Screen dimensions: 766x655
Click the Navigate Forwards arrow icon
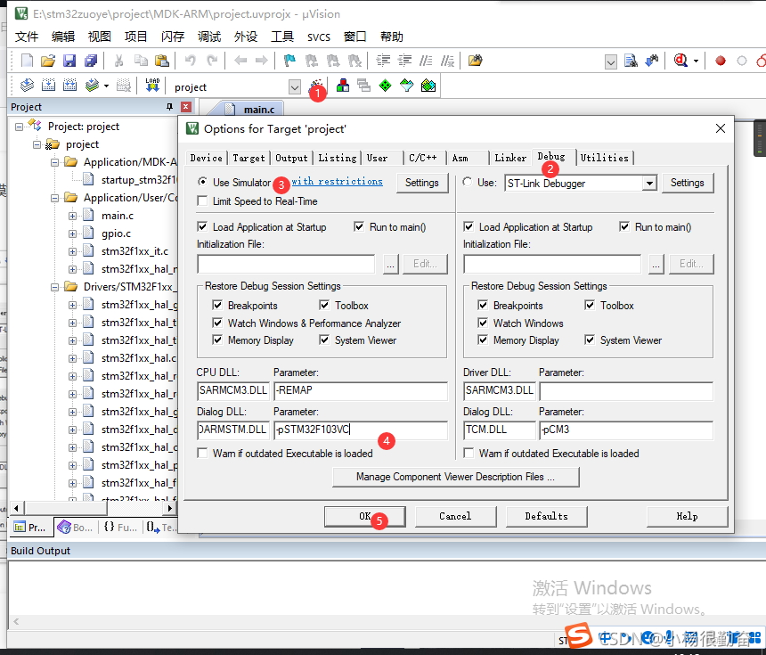[x=262, y=61]
